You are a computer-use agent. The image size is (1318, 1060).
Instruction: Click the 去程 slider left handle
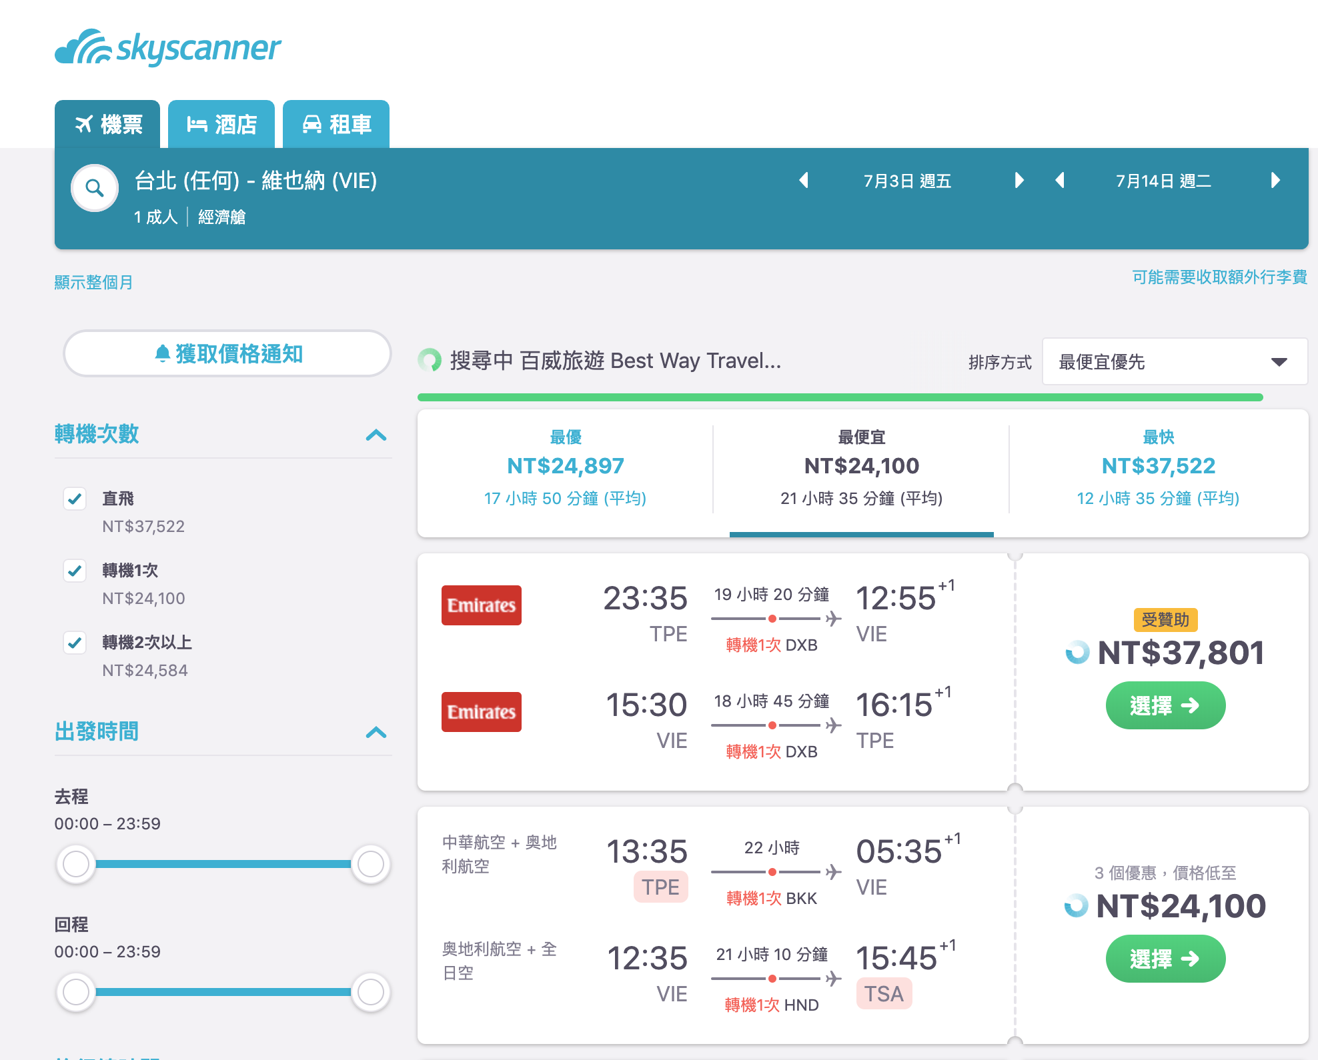[76, 864]
